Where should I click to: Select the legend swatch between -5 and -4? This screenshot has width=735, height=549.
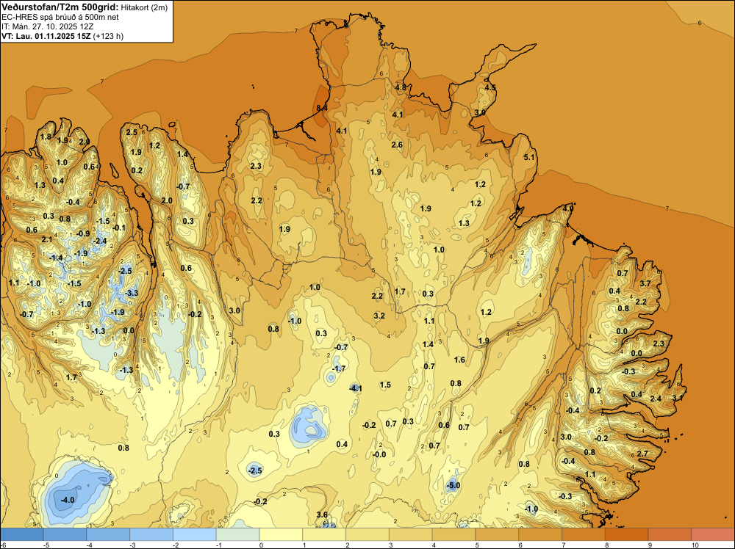(65, 534)
